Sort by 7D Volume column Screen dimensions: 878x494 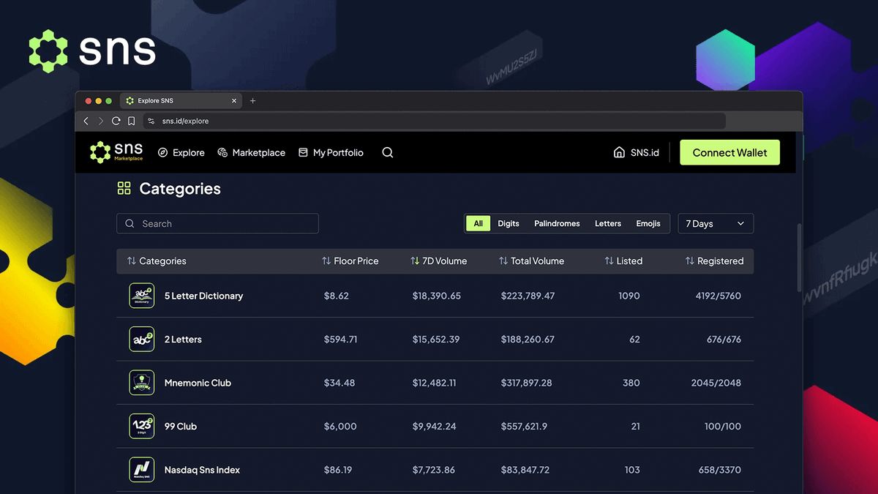[439, 261]
